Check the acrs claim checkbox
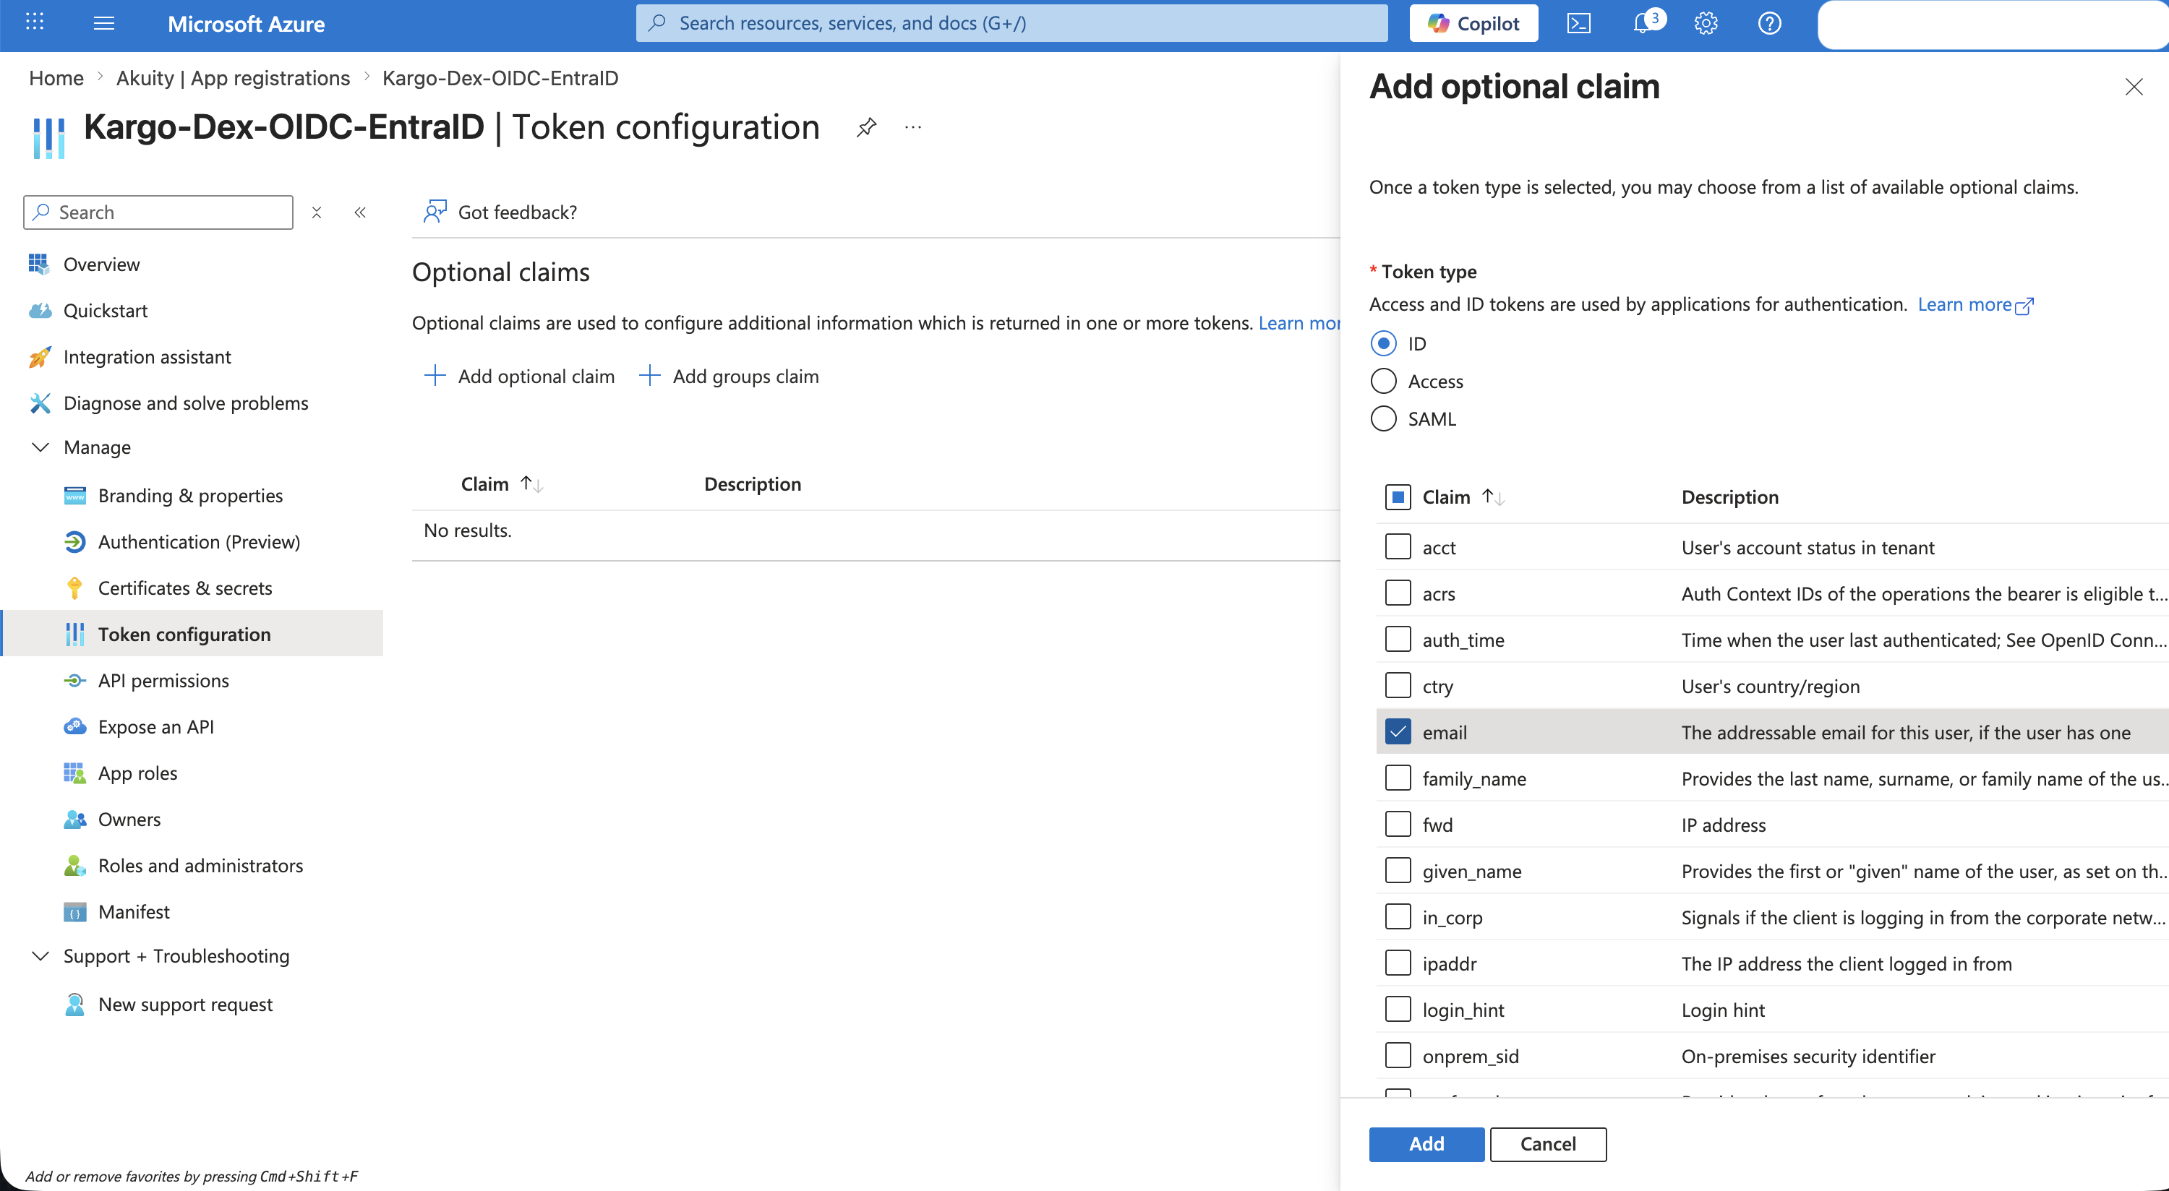 coord(1398,593)
